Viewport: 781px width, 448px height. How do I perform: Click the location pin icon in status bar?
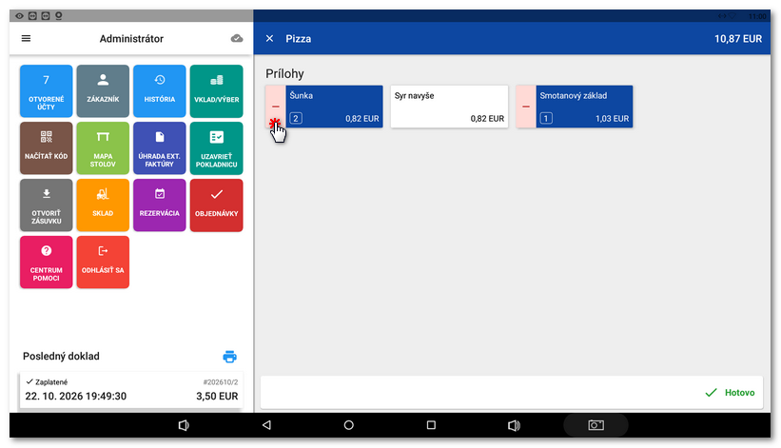pos(59,16)
